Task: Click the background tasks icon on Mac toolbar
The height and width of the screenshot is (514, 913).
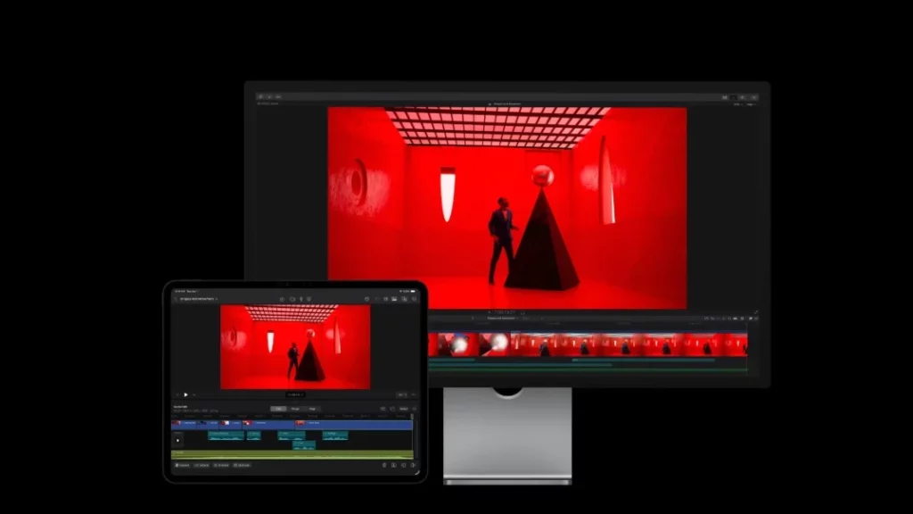Action: 278,96
